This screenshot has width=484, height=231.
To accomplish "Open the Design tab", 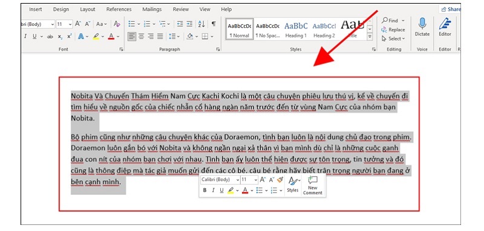I will click(61, 9).
